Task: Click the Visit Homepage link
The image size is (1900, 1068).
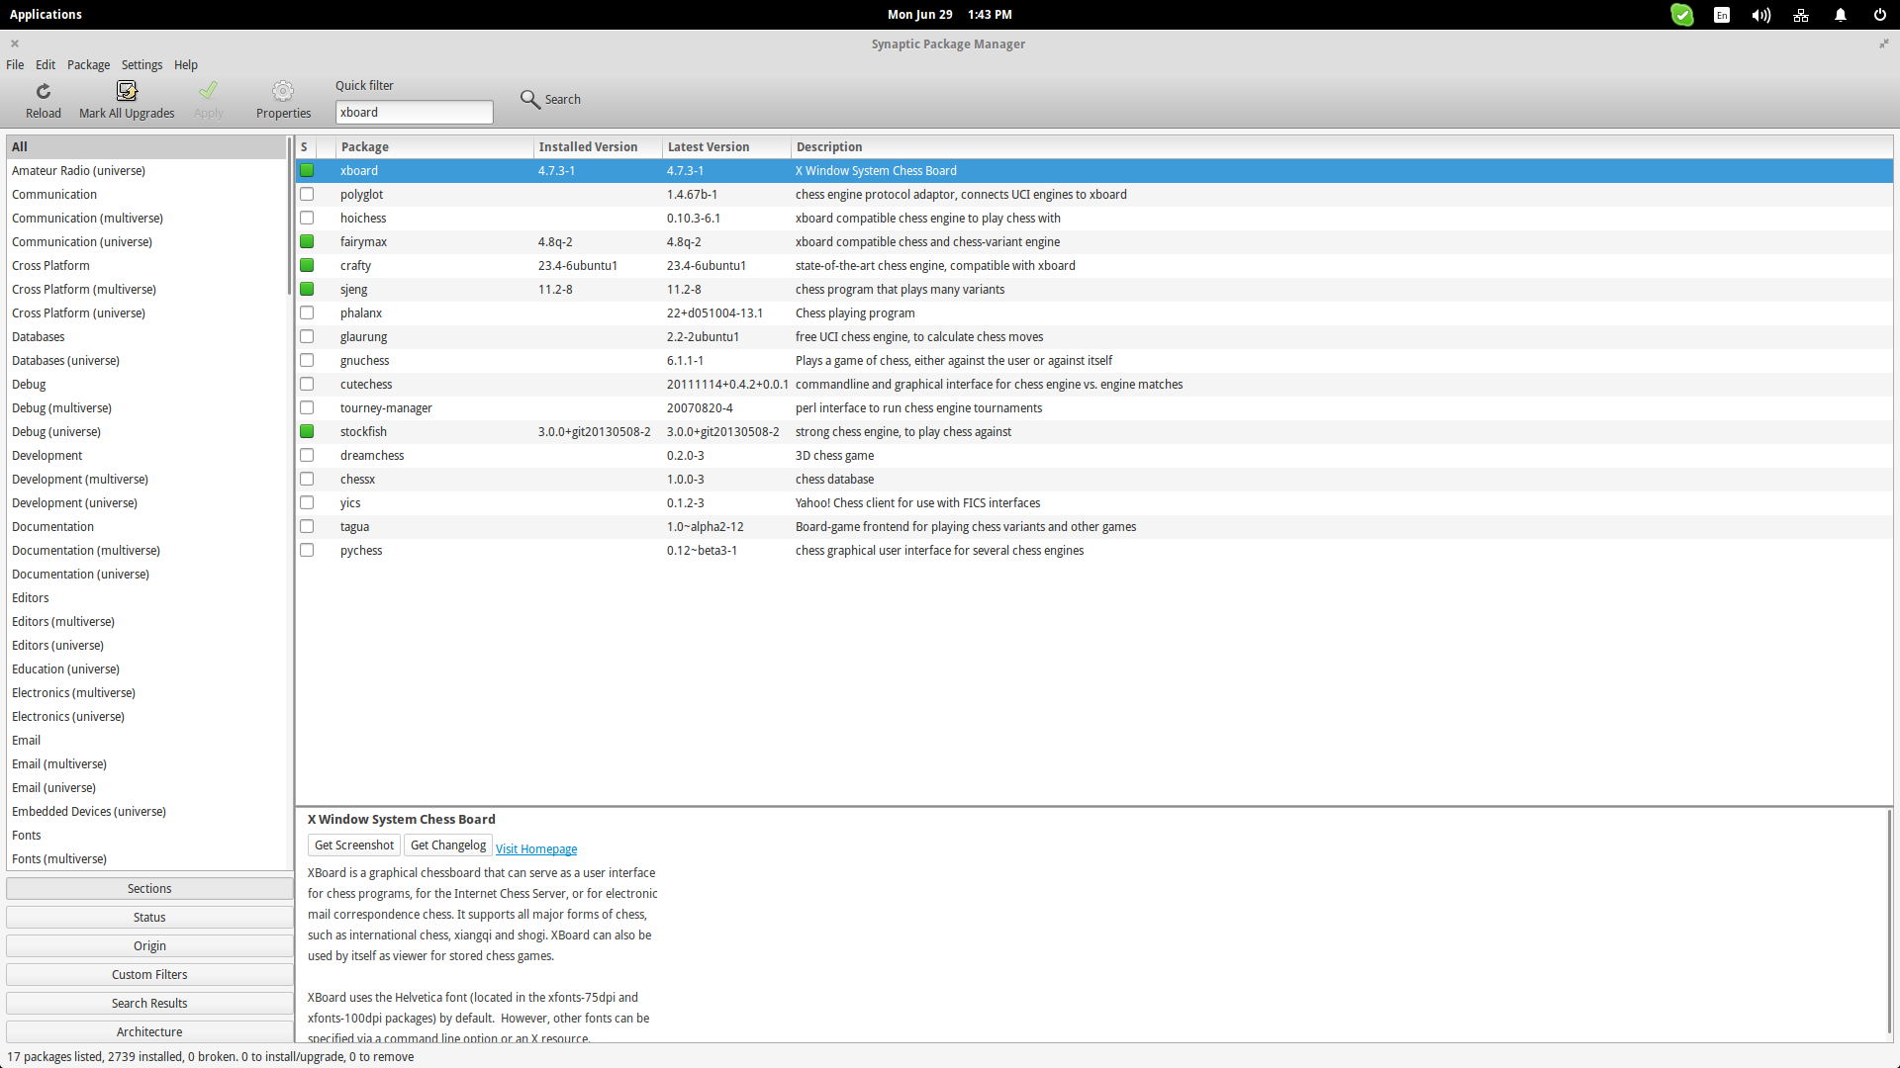Action: tap(535, 848)
